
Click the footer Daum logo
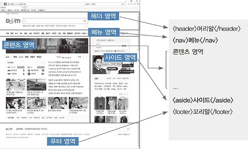tap(9, 129)
